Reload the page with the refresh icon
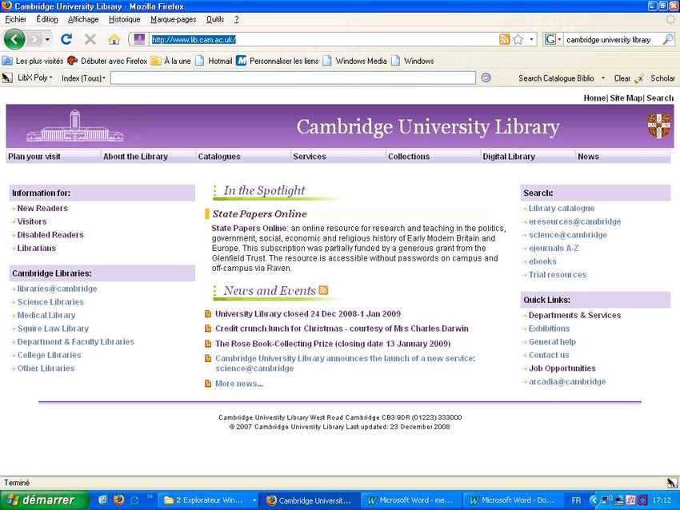 click(66, 39)
